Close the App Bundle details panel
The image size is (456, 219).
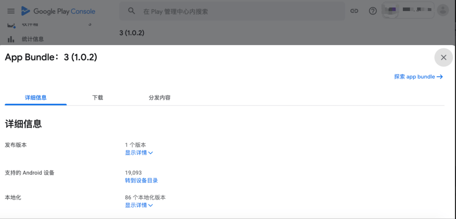[x=443, y=57]
